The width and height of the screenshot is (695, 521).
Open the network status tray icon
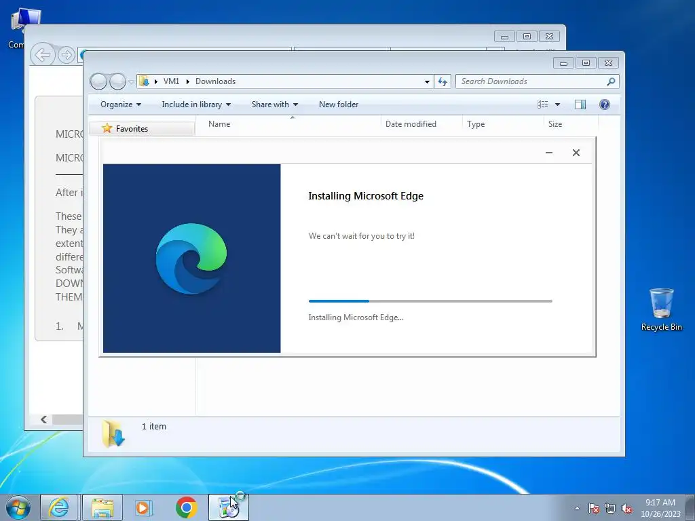point(610,508)
